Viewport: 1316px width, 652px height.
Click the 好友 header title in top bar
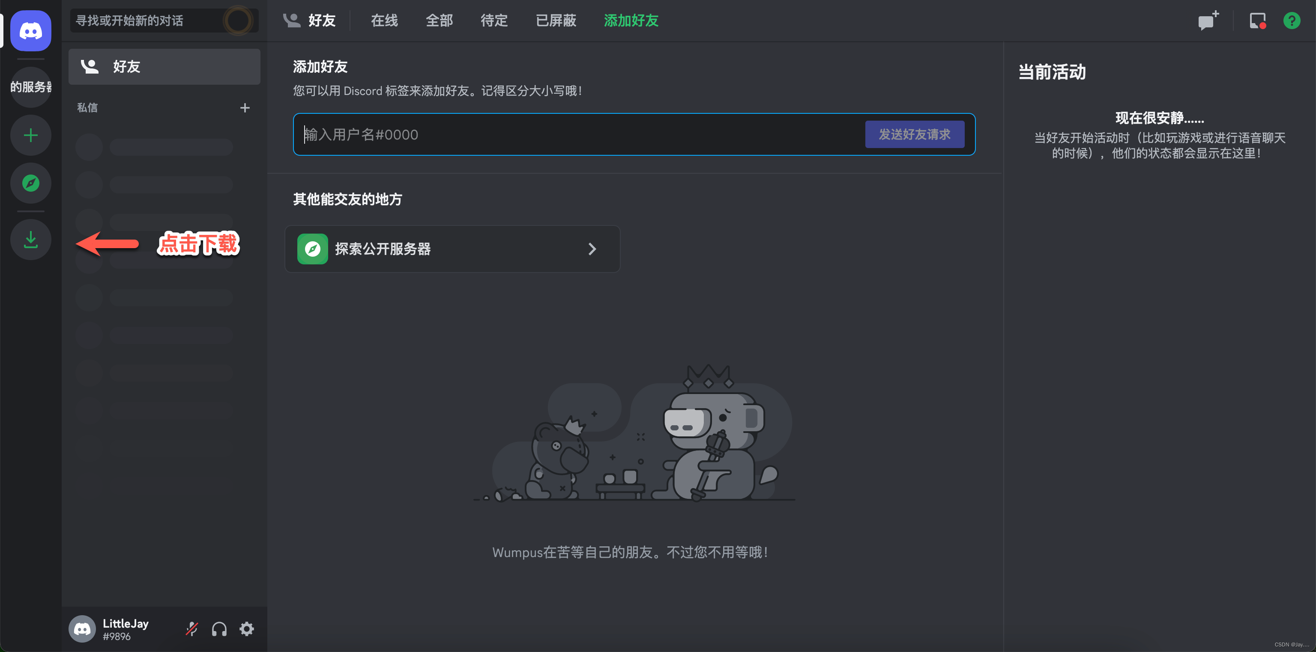322,21
